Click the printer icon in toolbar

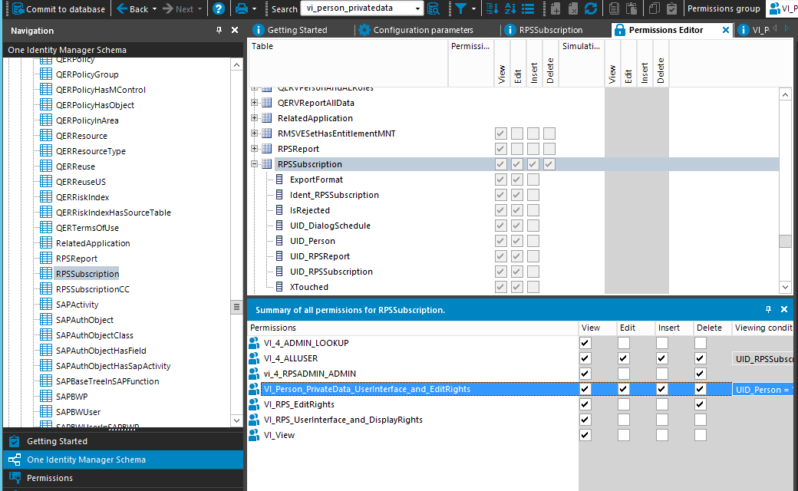point(242,8)
